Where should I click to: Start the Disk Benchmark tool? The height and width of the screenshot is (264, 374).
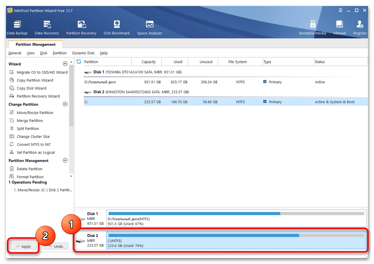tap(117, 28)
